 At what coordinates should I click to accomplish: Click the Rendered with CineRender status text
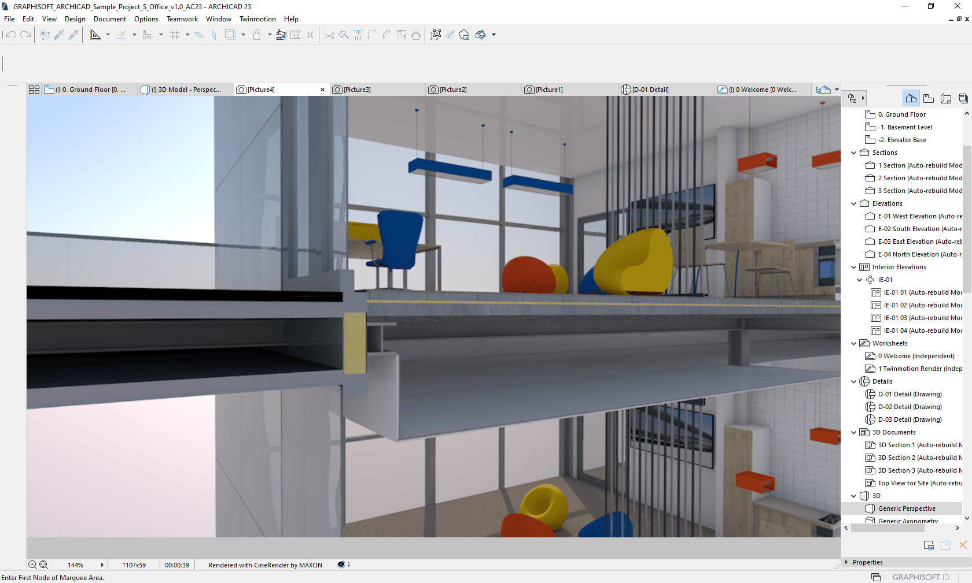264,565
